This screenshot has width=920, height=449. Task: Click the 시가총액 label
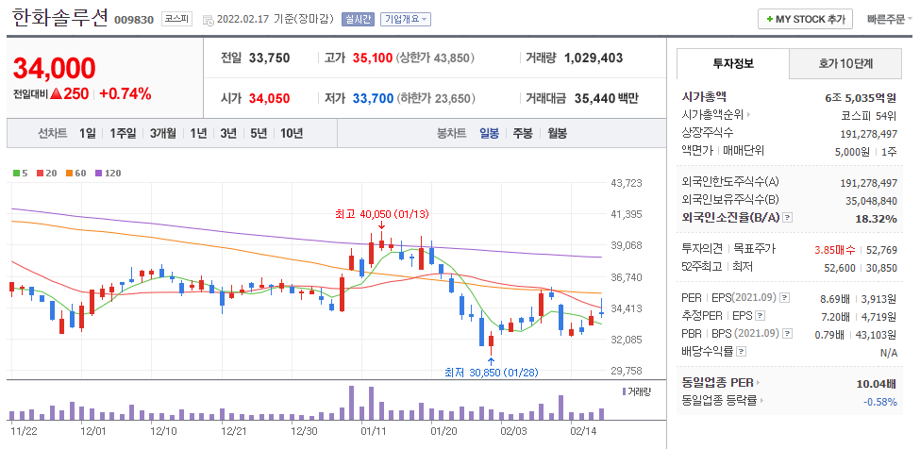pos(705,97)
